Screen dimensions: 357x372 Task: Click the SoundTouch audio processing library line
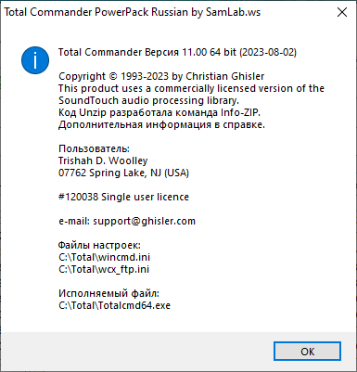click(x=148, y=100)
